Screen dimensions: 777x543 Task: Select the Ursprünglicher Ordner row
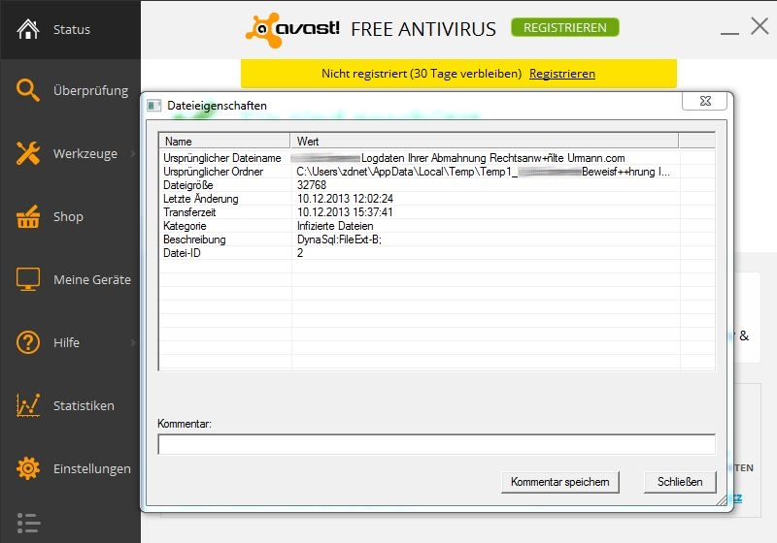coord(436,172)
